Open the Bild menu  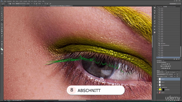(x=14, y=1)
